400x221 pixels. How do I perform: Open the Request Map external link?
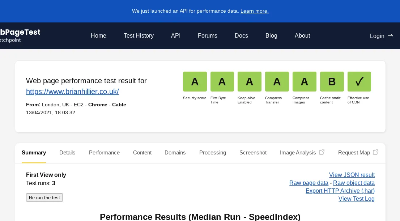tap(358, 153)
